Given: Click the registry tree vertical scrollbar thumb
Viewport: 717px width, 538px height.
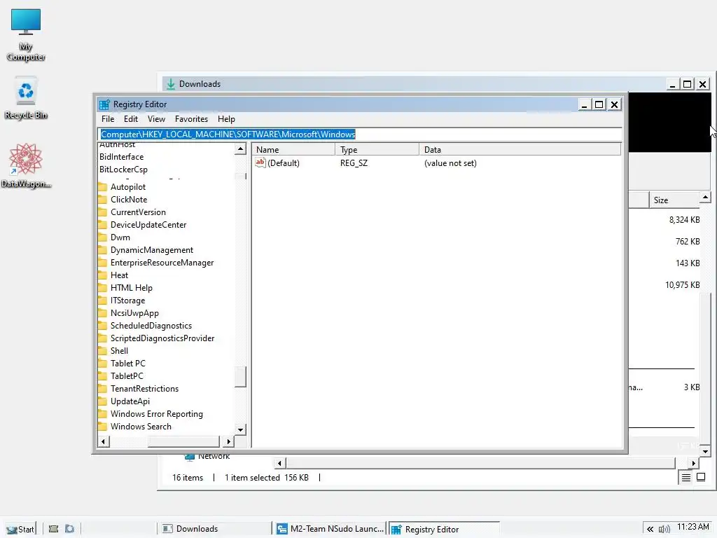Looking at the screenshot, I should [x=241, y=376].
